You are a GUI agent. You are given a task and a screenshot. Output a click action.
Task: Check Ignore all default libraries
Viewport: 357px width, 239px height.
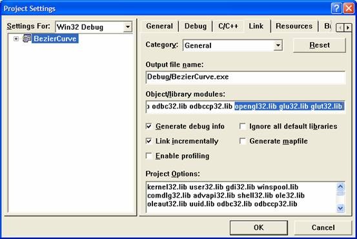(x=243, y=126)
